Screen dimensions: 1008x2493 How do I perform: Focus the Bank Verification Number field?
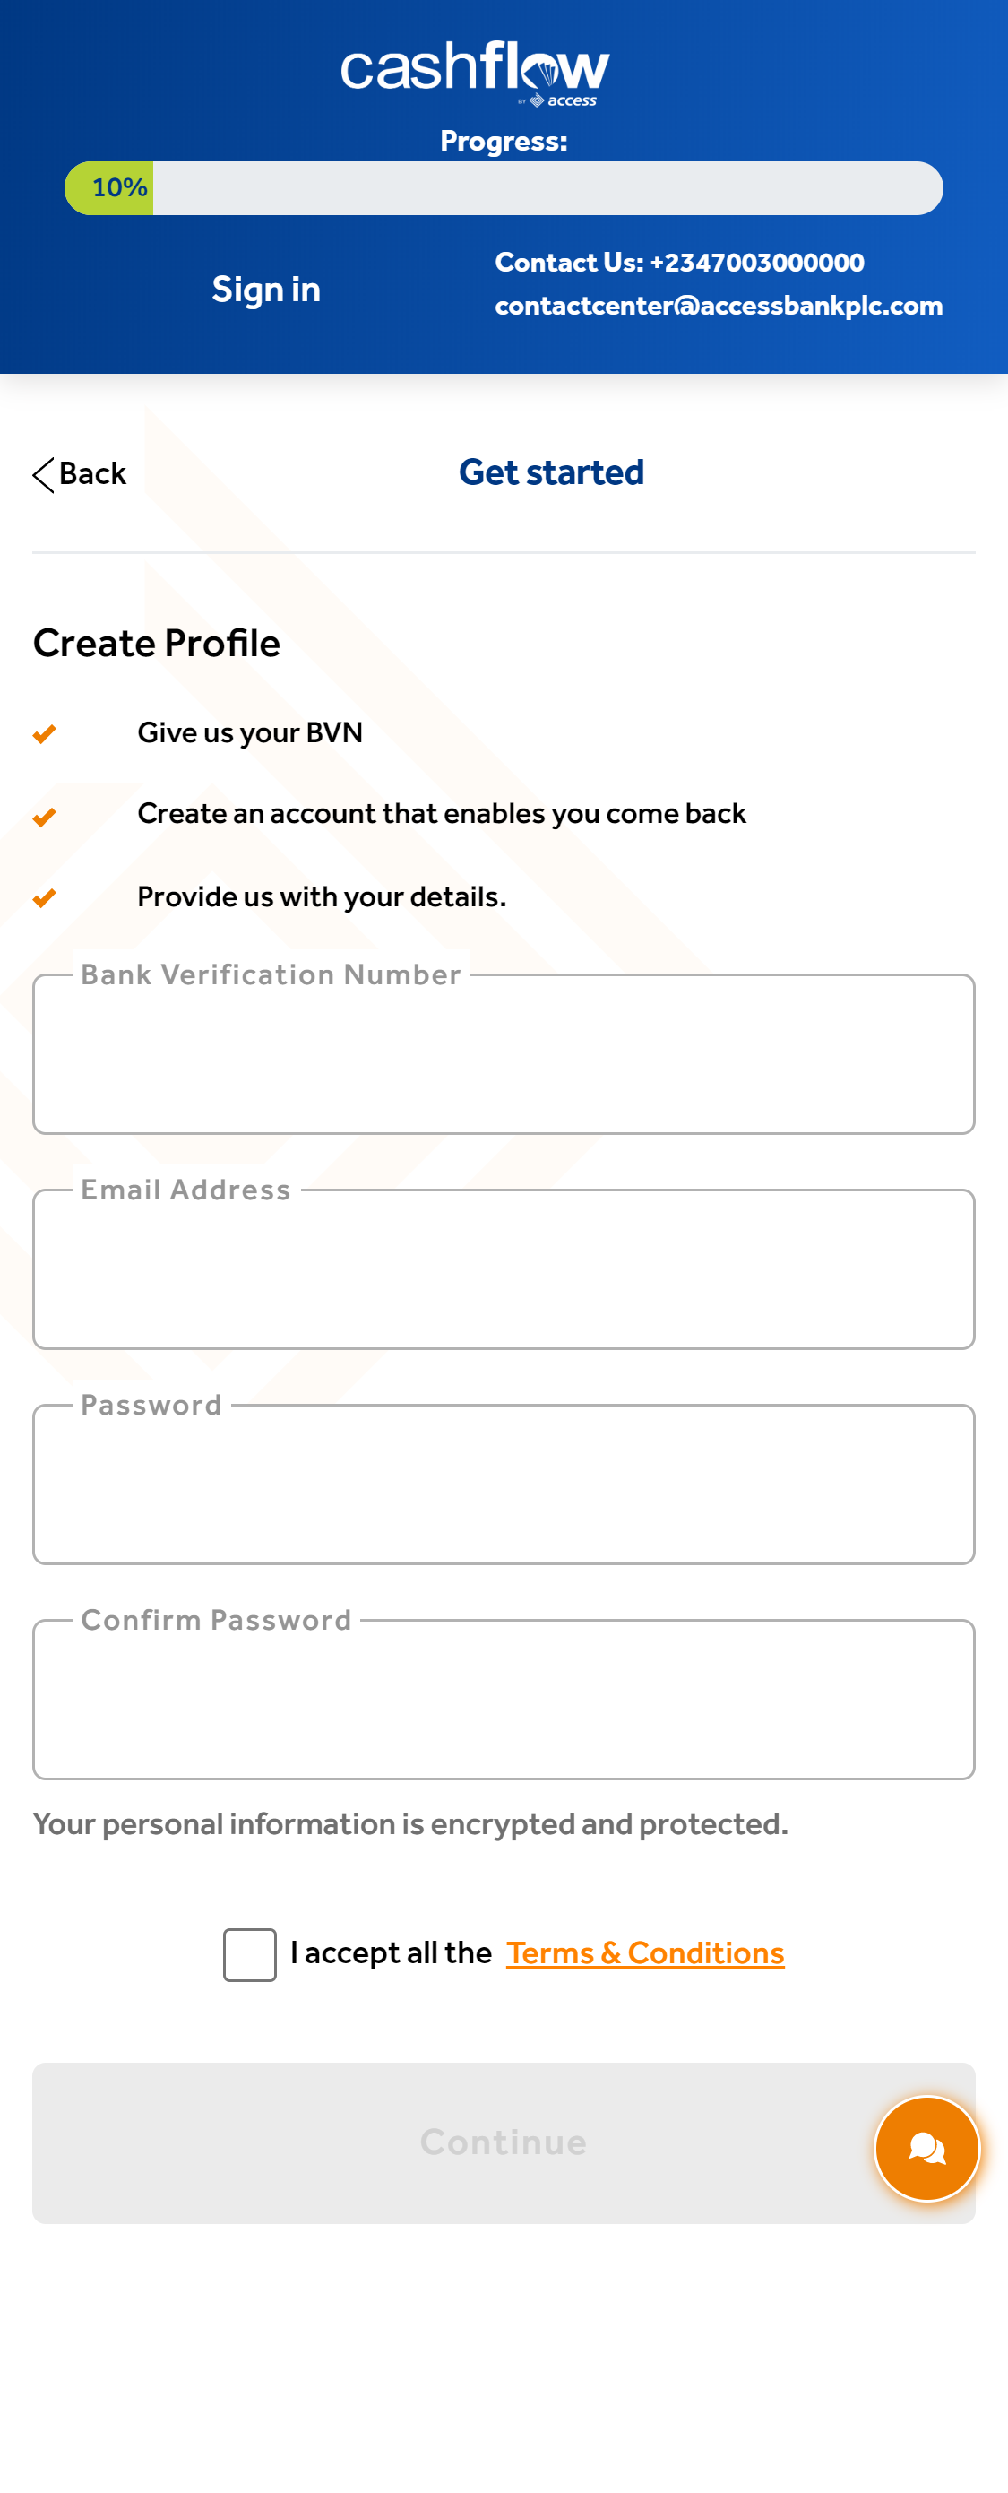pyautogui.click(x=504, y=1054)
